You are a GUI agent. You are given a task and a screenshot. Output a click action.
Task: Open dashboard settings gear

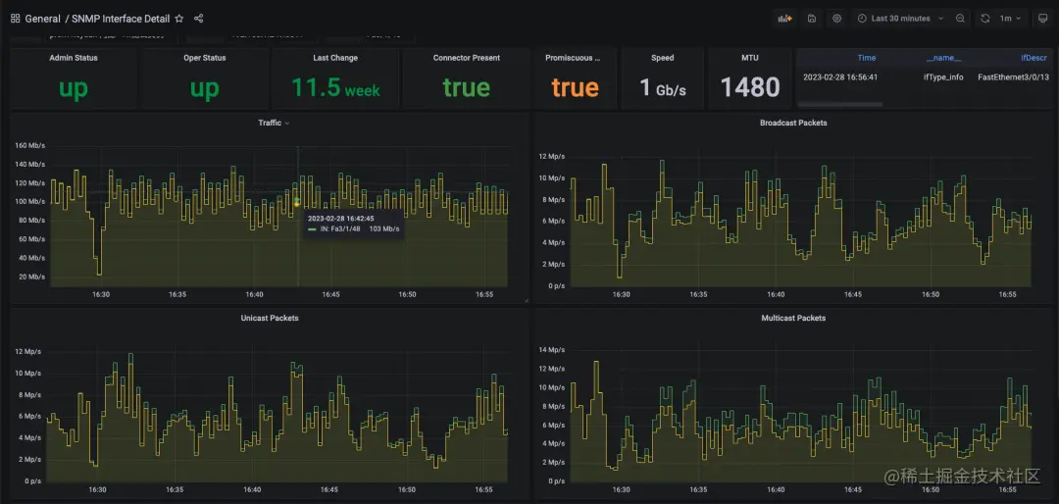pos(836,19)
